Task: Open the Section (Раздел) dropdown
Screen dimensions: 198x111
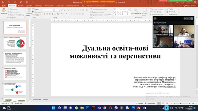Action: tap(37, 15)
